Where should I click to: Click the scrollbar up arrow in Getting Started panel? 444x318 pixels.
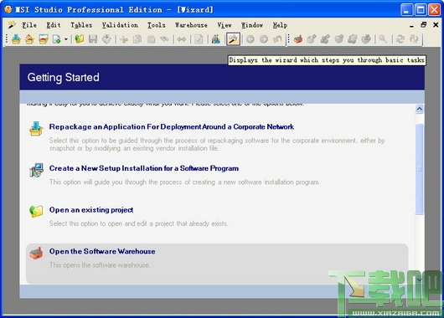click(x=420, y=109)
